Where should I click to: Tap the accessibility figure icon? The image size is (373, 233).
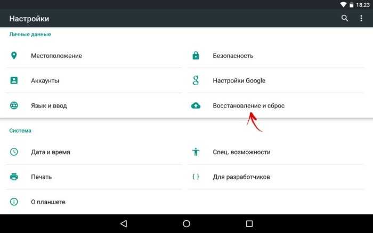[196, 152]
